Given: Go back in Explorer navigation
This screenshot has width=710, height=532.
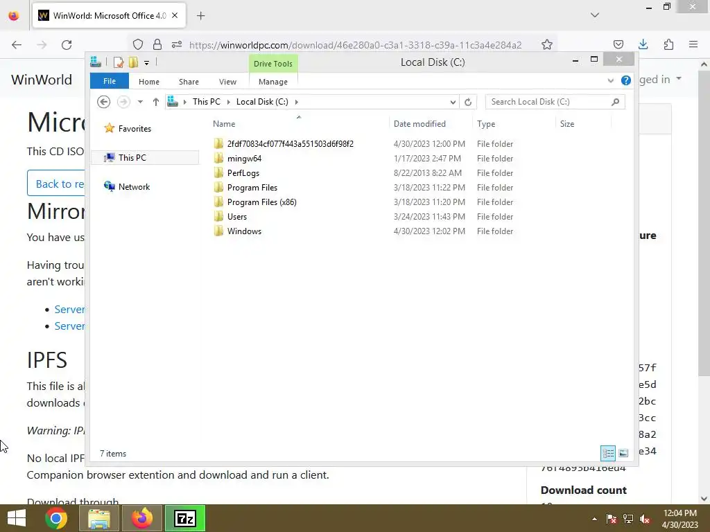Looking at the screenshot, I should click(104, 102).
